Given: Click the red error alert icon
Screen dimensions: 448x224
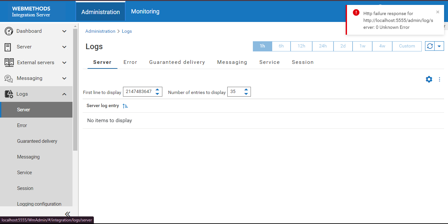Looking at the screenshot, I should [356, 12].
